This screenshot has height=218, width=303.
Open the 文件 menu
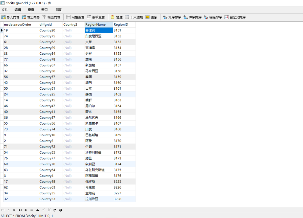[5, 10]
